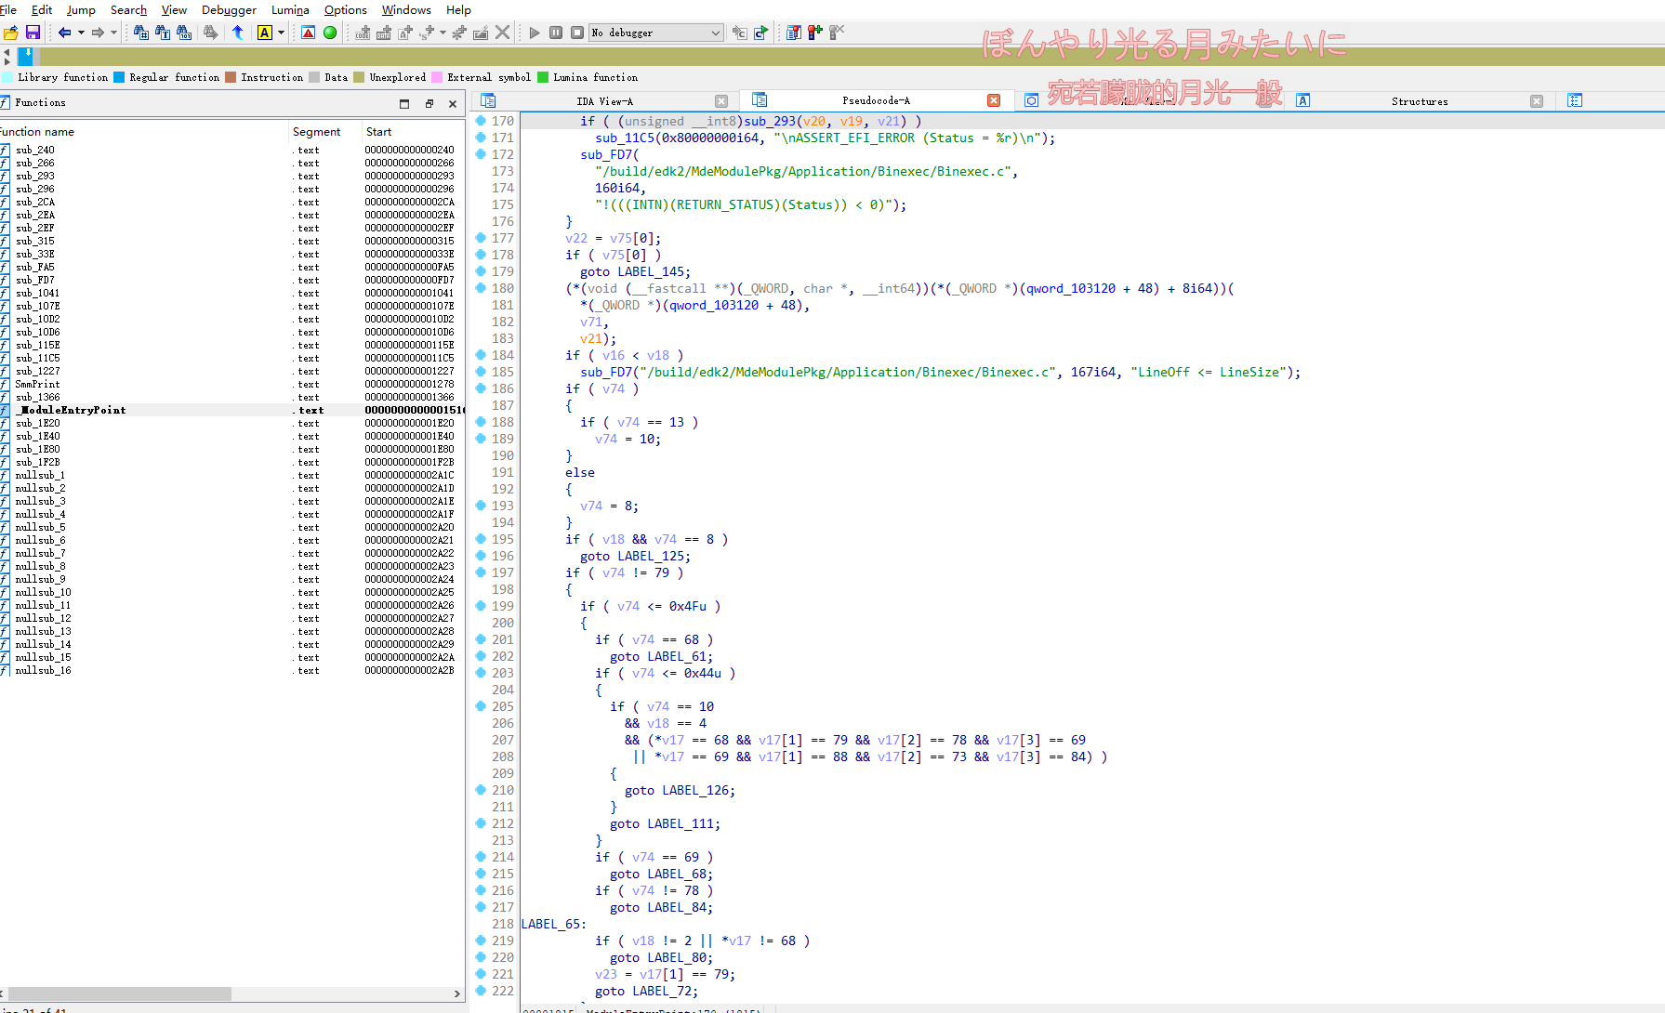
Task: Select sub_11C5 in the functions list
Action: tap(232, 358)
